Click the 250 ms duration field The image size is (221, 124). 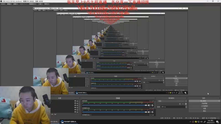[x=173, y=107]
